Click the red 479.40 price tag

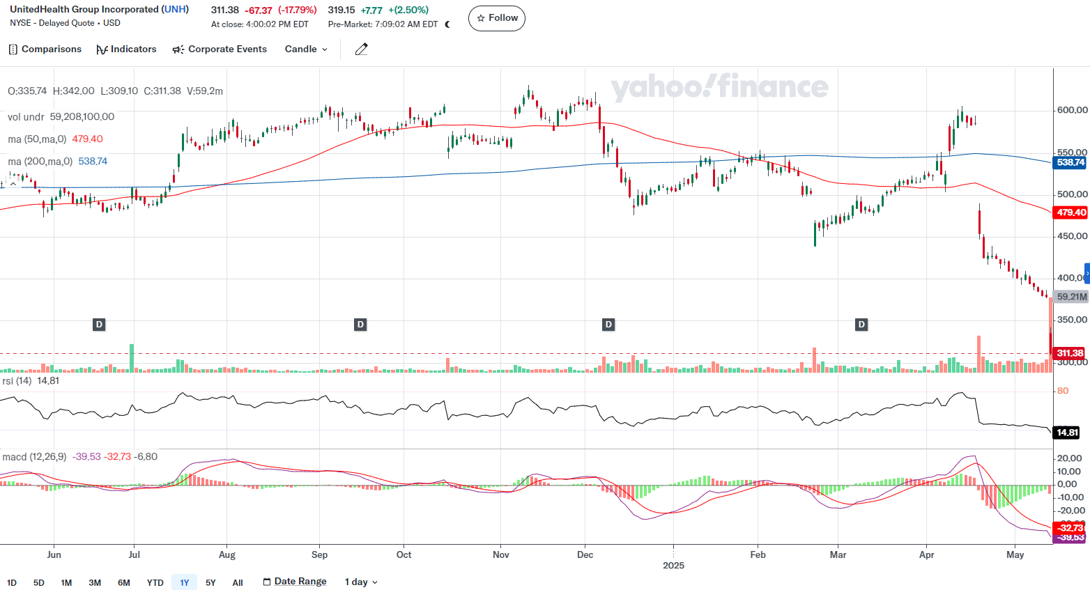pyautogui.click(x=1070, y=212)
